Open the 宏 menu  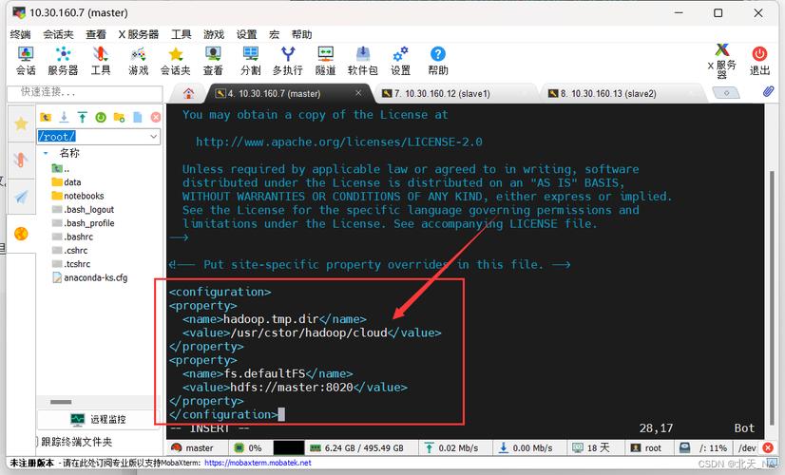pyautogui.click(x=274, y=34)
